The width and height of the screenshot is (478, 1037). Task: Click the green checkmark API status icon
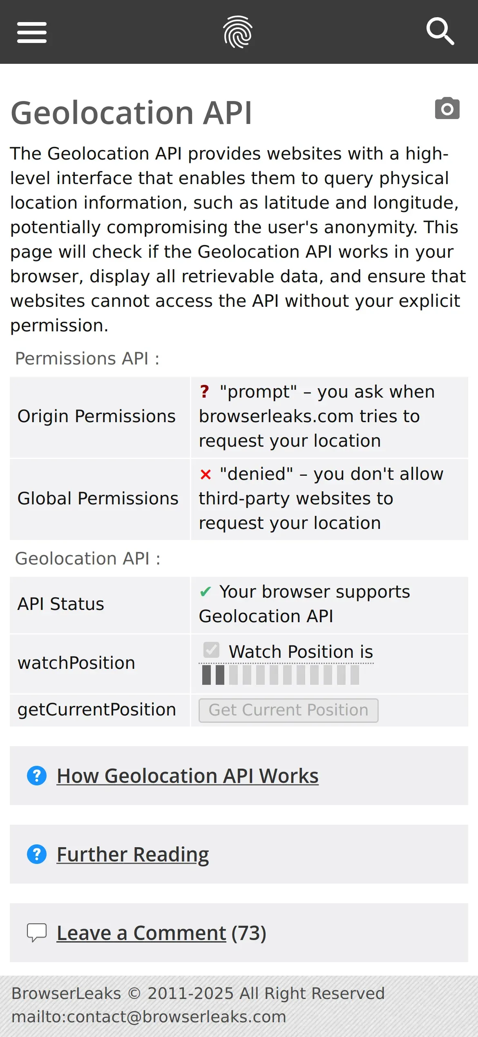[205, 592]
